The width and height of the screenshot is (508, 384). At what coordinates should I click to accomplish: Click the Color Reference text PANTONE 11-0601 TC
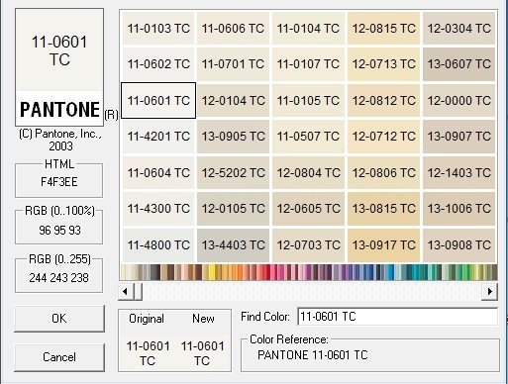click(x=312, y=355)
